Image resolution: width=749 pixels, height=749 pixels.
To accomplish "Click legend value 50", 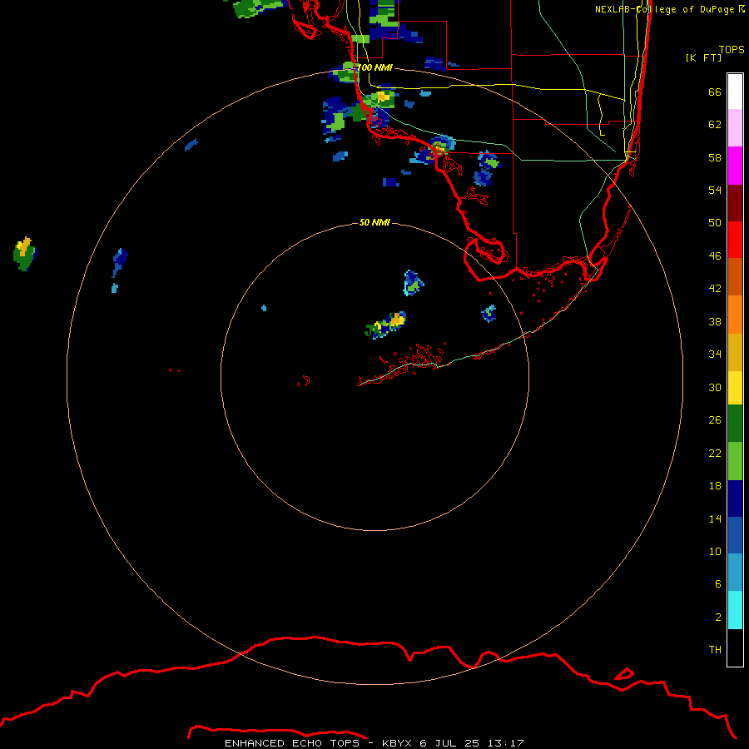I will click(715, 223).
